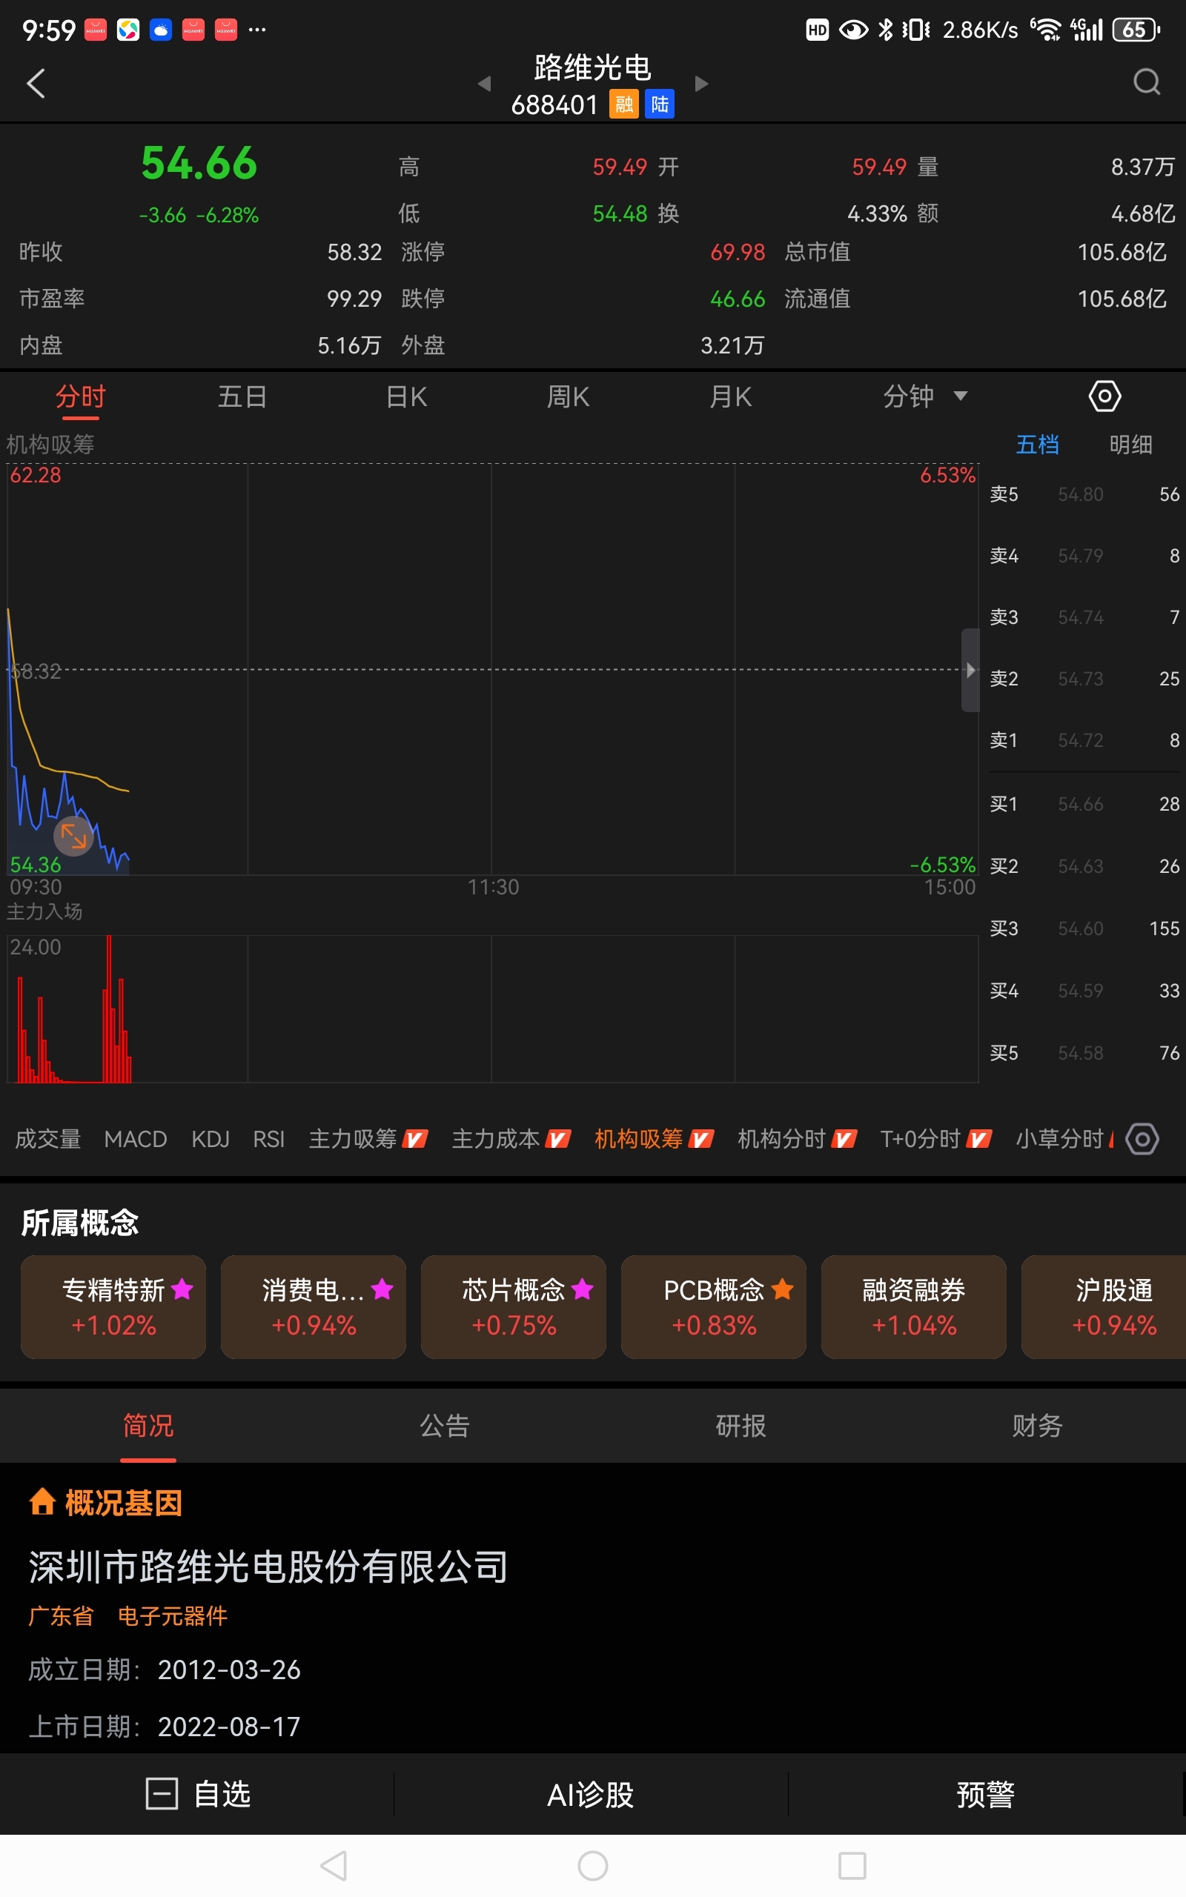Tap 电子元器件 industry tag
Viewport: 1186px width, 1897px height.
173,1615
